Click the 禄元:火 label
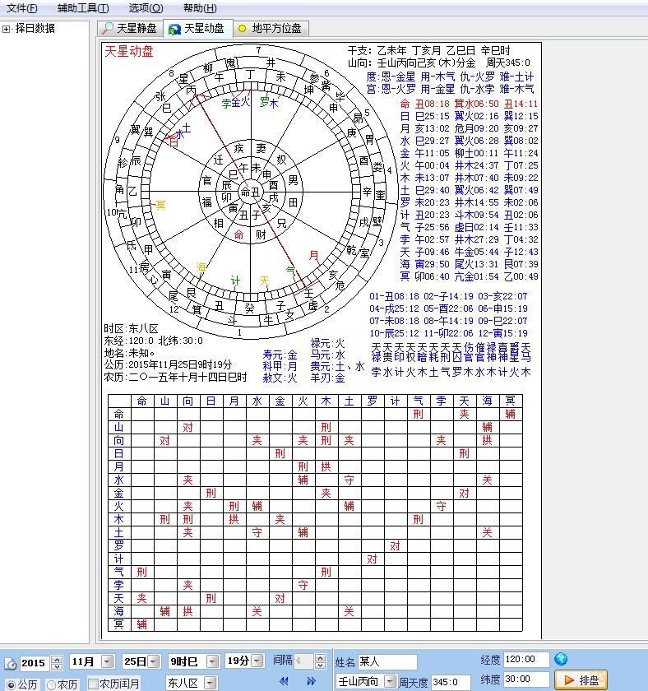648x691 pixels. point(328,343)
